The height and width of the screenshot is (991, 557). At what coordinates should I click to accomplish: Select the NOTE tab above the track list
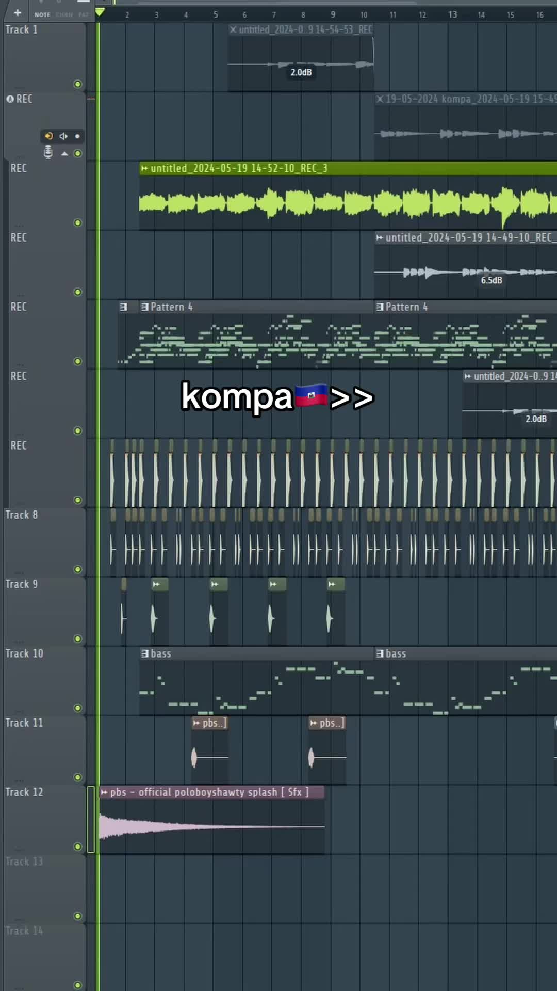pos(42,14)
